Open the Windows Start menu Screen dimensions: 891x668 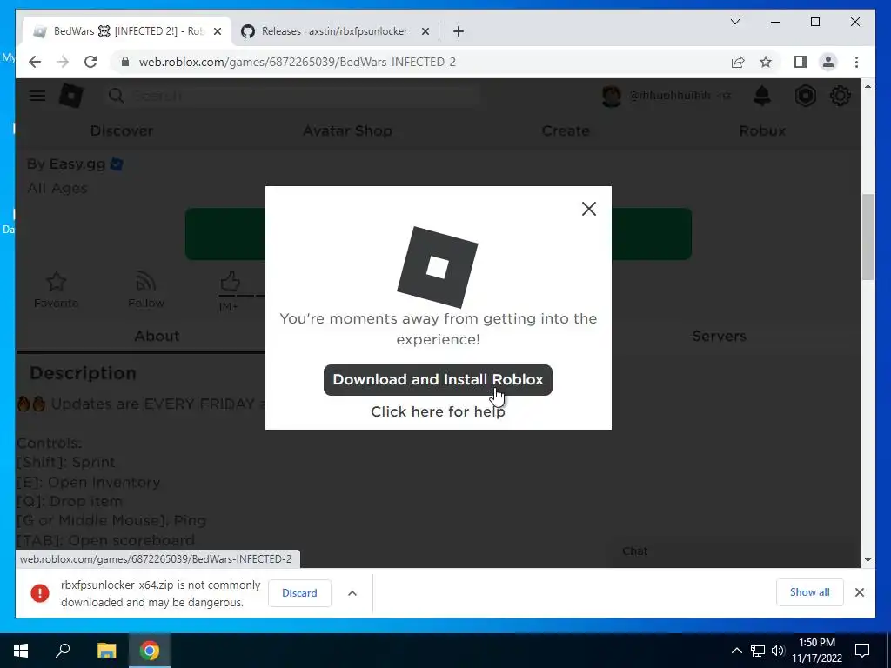(x=21, y=651)
